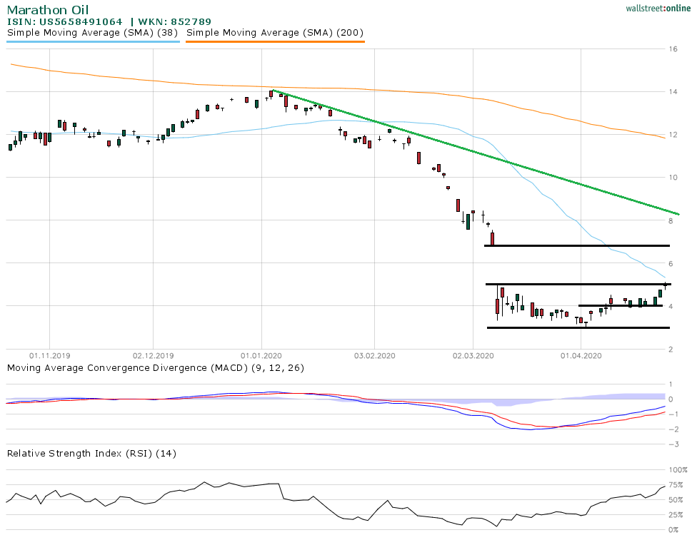
Task: Click the SMA (38) legend label
Action: pyautogui.click(x=93, y=33)
